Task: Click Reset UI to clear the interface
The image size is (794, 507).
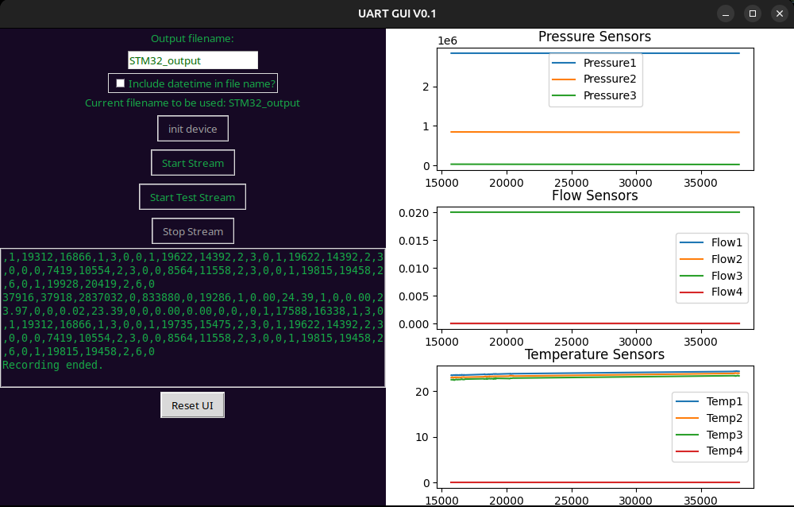Action: coord(192,404)
